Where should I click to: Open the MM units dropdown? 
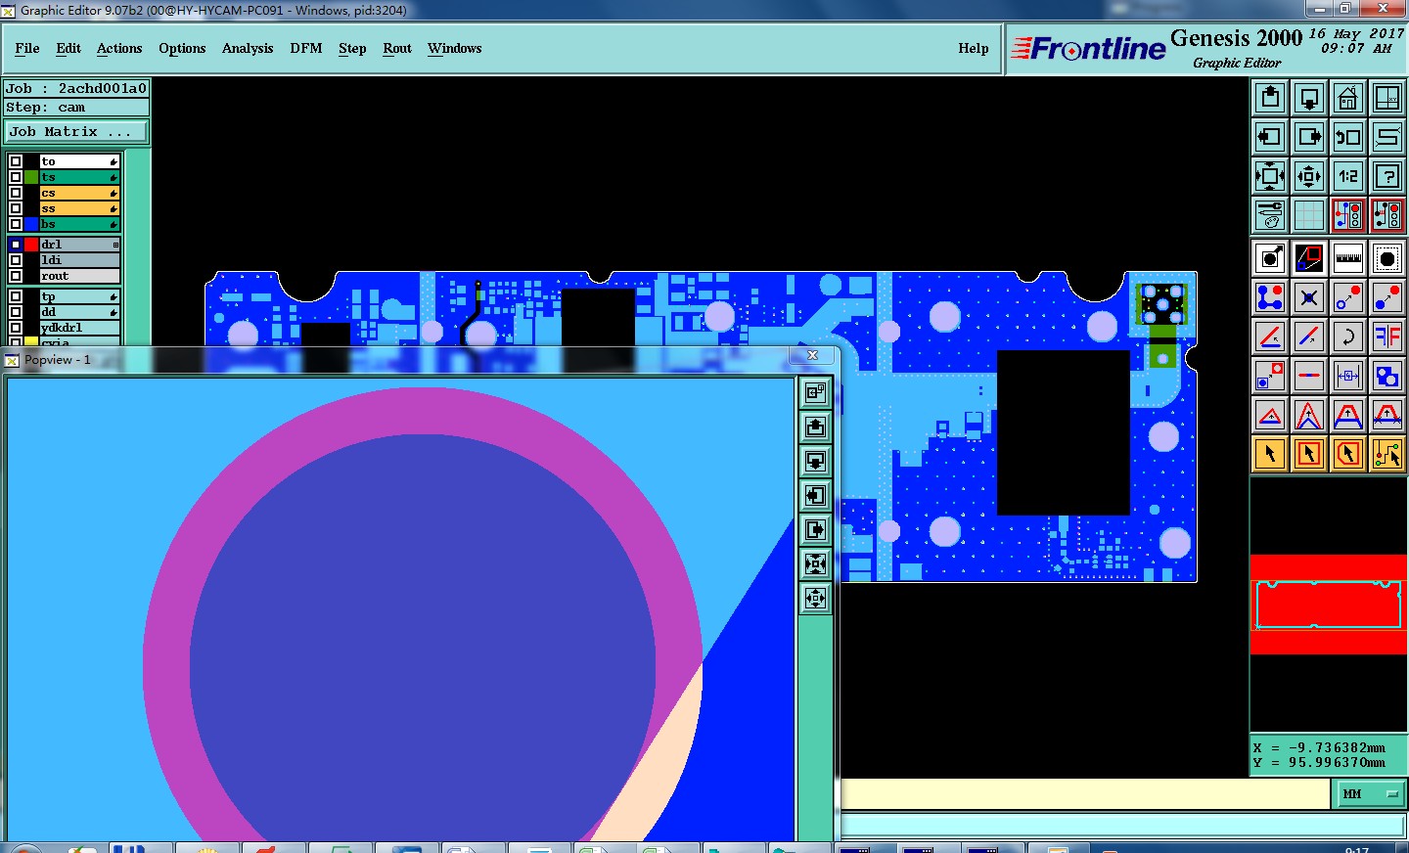pos(1369,794)
